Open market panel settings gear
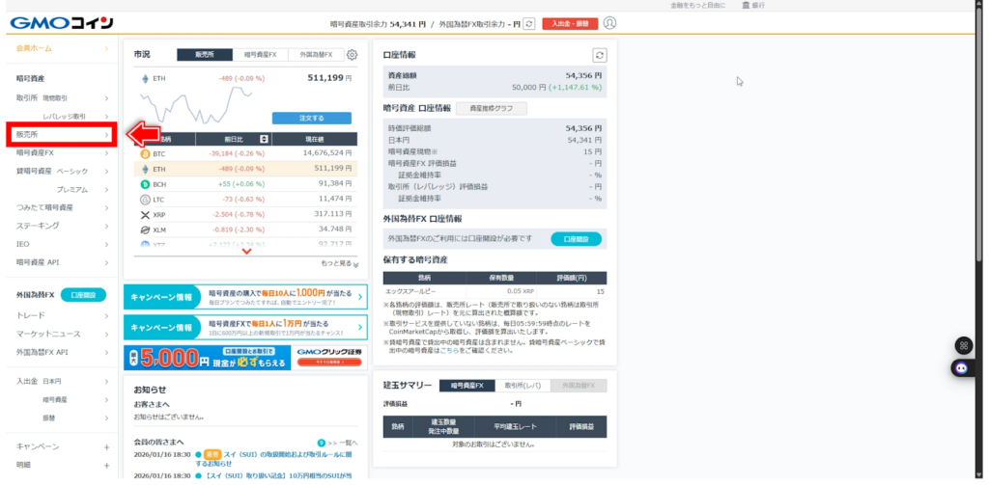This screenshot has width=989, height=485. [352, 55]
